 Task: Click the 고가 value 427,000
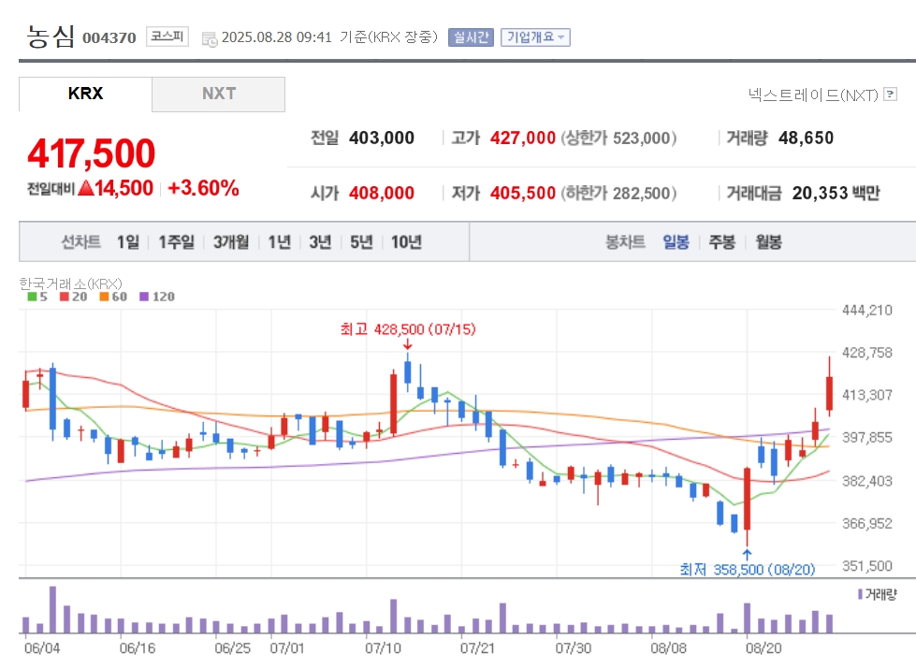[523, 138]
